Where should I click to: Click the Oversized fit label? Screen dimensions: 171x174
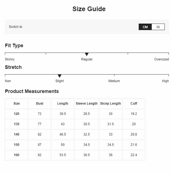[x=161, y=59]
